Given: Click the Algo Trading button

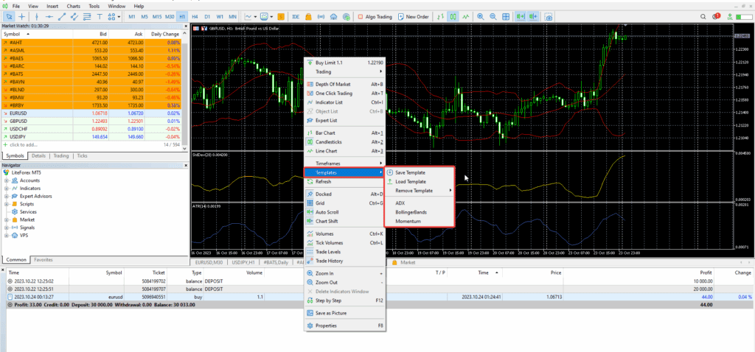Looking at the screenshot, I should 374,15.
